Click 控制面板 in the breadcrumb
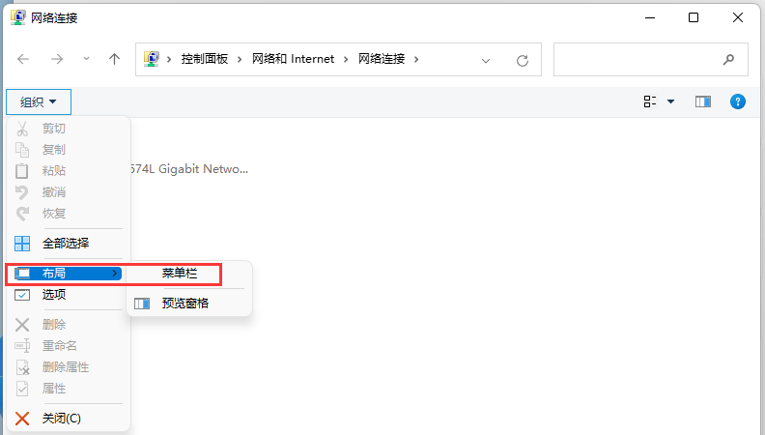The image size is (765, 435). coord(205,59)
